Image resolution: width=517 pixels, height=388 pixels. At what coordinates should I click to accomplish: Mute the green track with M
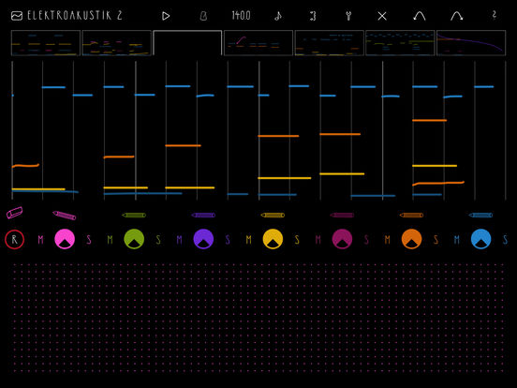coord(110,240)
